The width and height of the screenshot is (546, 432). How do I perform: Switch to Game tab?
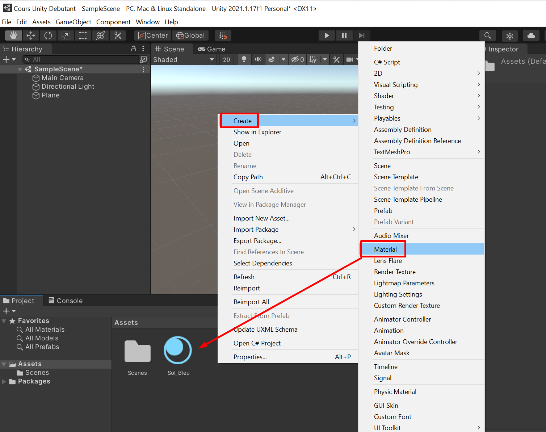(x=211, y=49)
